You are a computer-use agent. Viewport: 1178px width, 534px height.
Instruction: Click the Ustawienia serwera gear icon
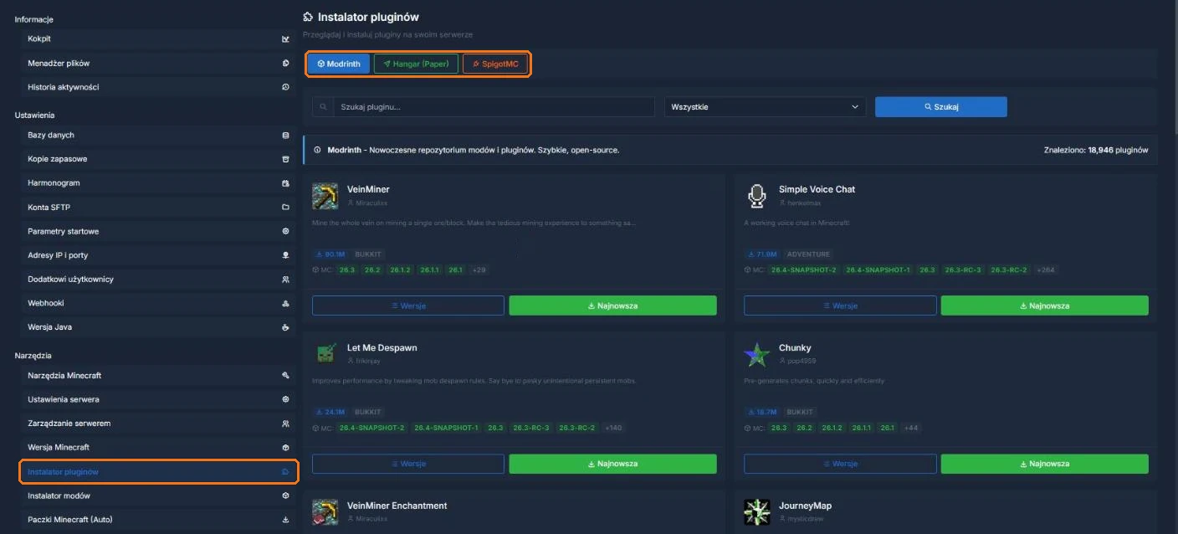285,399
